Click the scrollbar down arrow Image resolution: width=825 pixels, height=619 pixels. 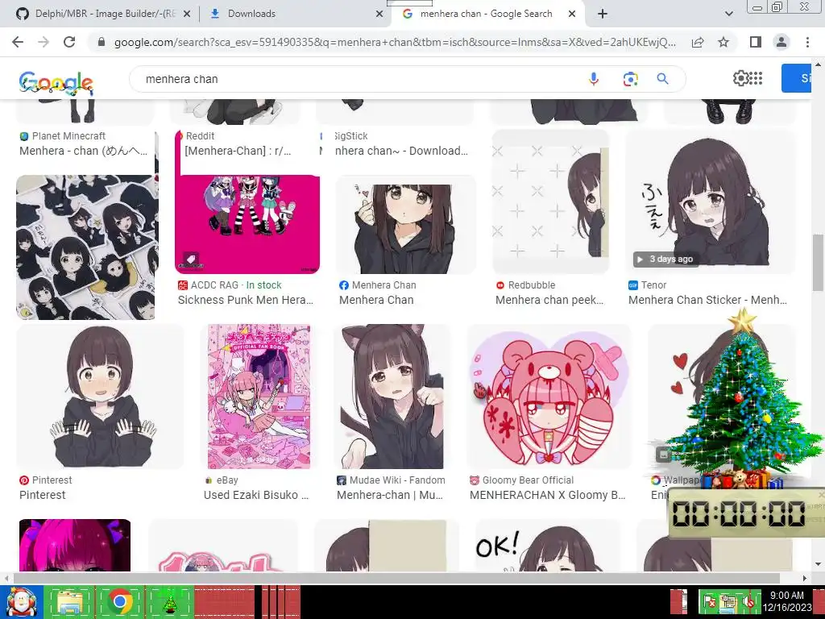tap(817, 563)
